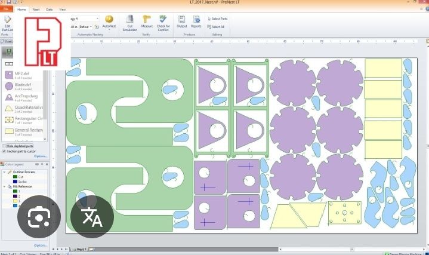Click the green part-list toolbar icon
429x255 pixels.
[x=9, y=52]
